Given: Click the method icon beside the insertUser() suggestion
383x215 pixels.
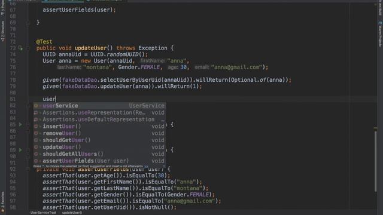Looking at the screenshot, I should (36, 126).
